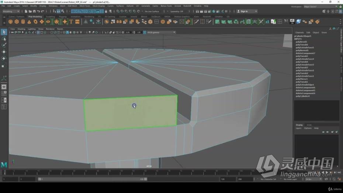Screen dimensions: 343x193
Task: Switch to the Sculpting shelf tab
Action: click(50, 17)
